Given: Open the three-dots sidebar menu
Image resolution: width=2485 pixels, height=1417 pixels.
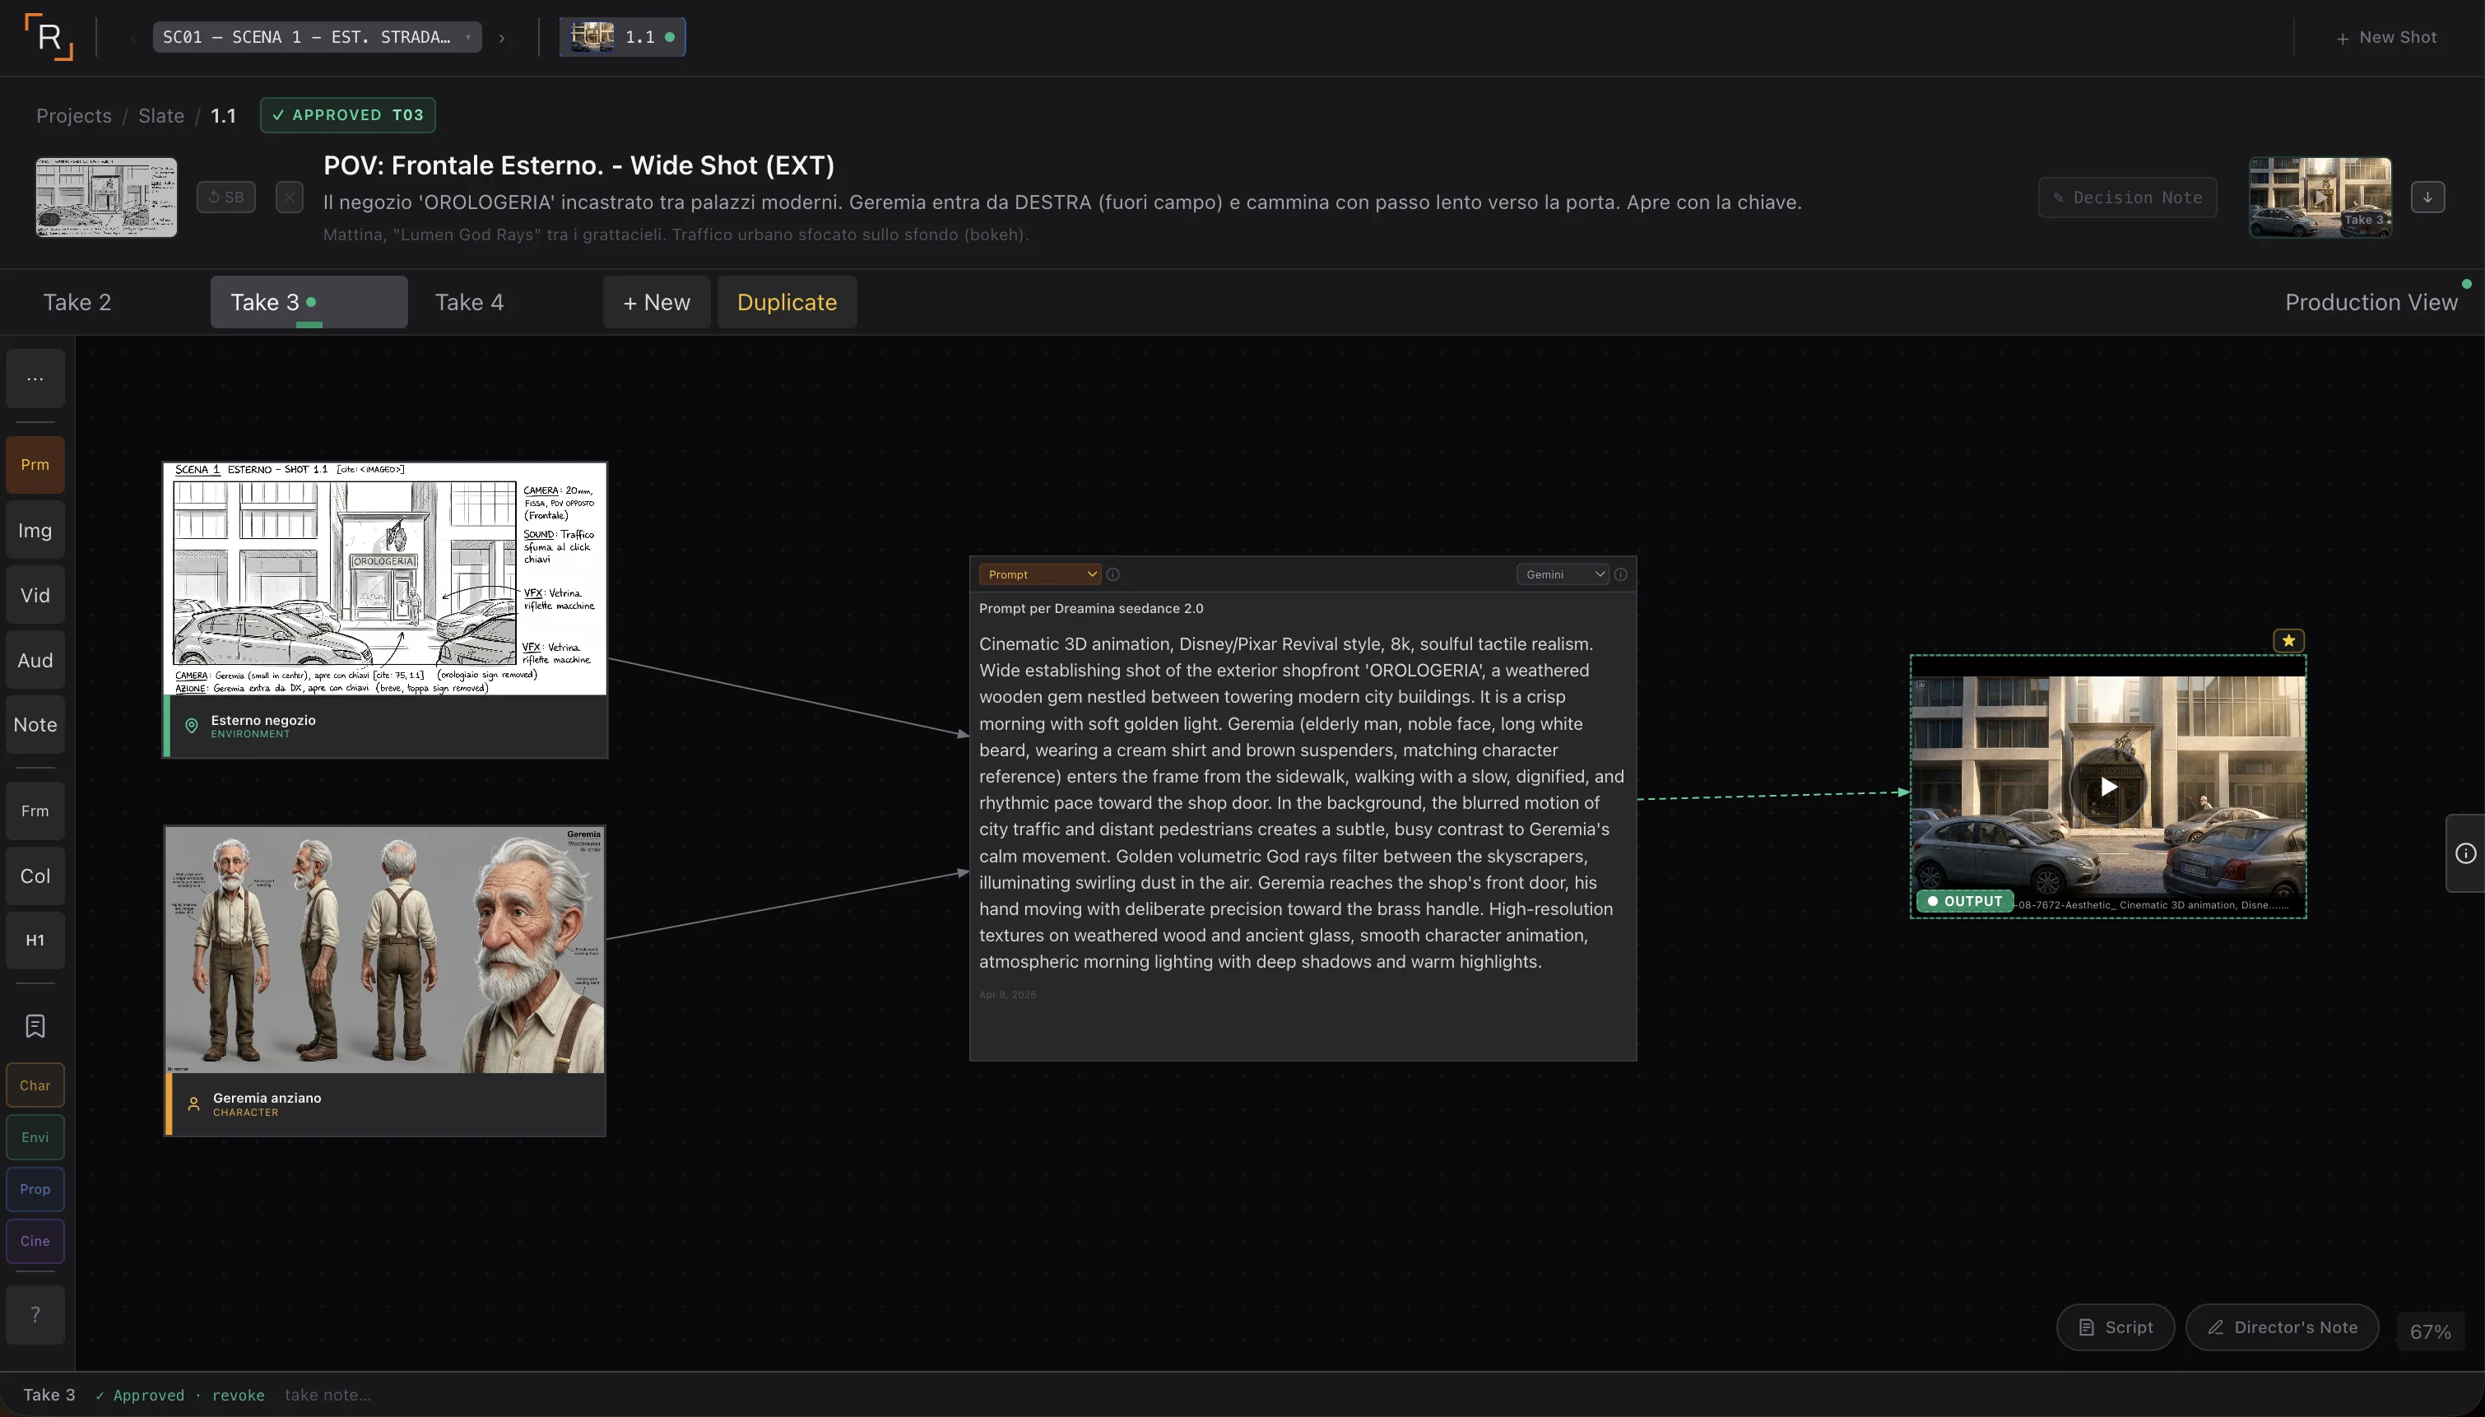Looking at the screenshot, I should 35,379.
